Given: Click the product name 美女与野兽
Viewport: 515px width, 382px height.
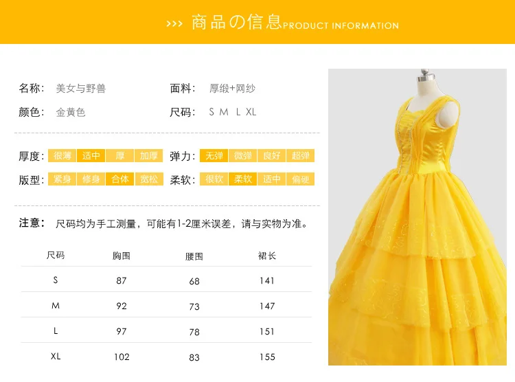Looking at the screenshot, I should pyautogui.click(x=81, y=89).
